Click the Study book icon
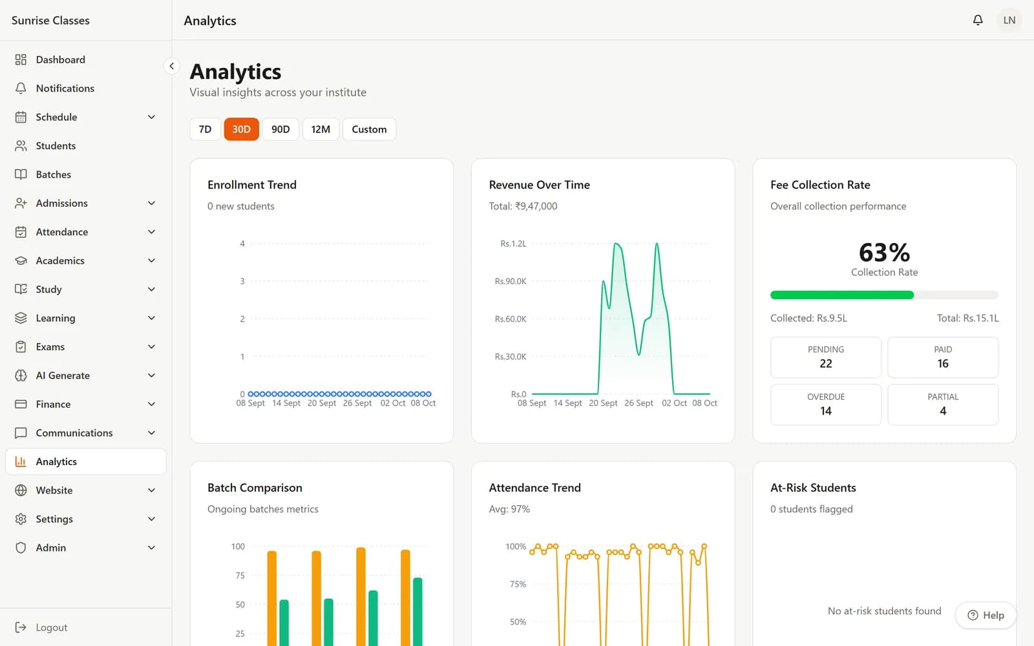Image resolution: width=1034 pixels, height=646 pixels. point(21,289)
